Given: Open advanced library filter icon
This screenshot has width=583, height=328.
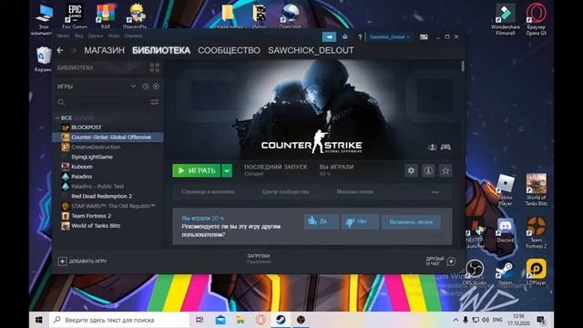Looking at the screenshot, I should (x=154, y=102).
